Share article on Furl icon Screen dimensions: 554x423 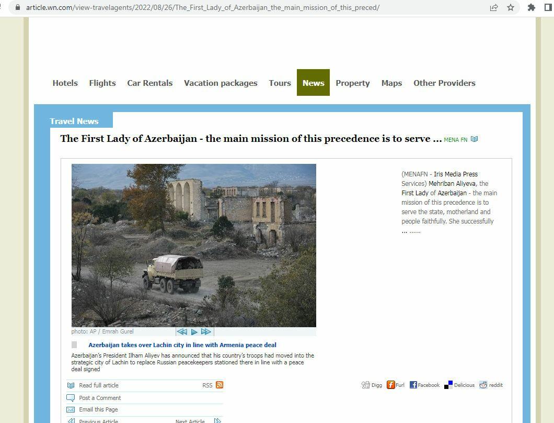pyautogui.click(x=390, y=385)
